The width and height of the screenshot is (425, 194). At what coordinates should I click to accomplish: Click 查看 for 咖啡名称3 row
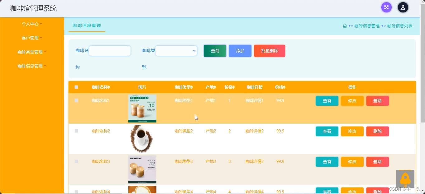327,162
